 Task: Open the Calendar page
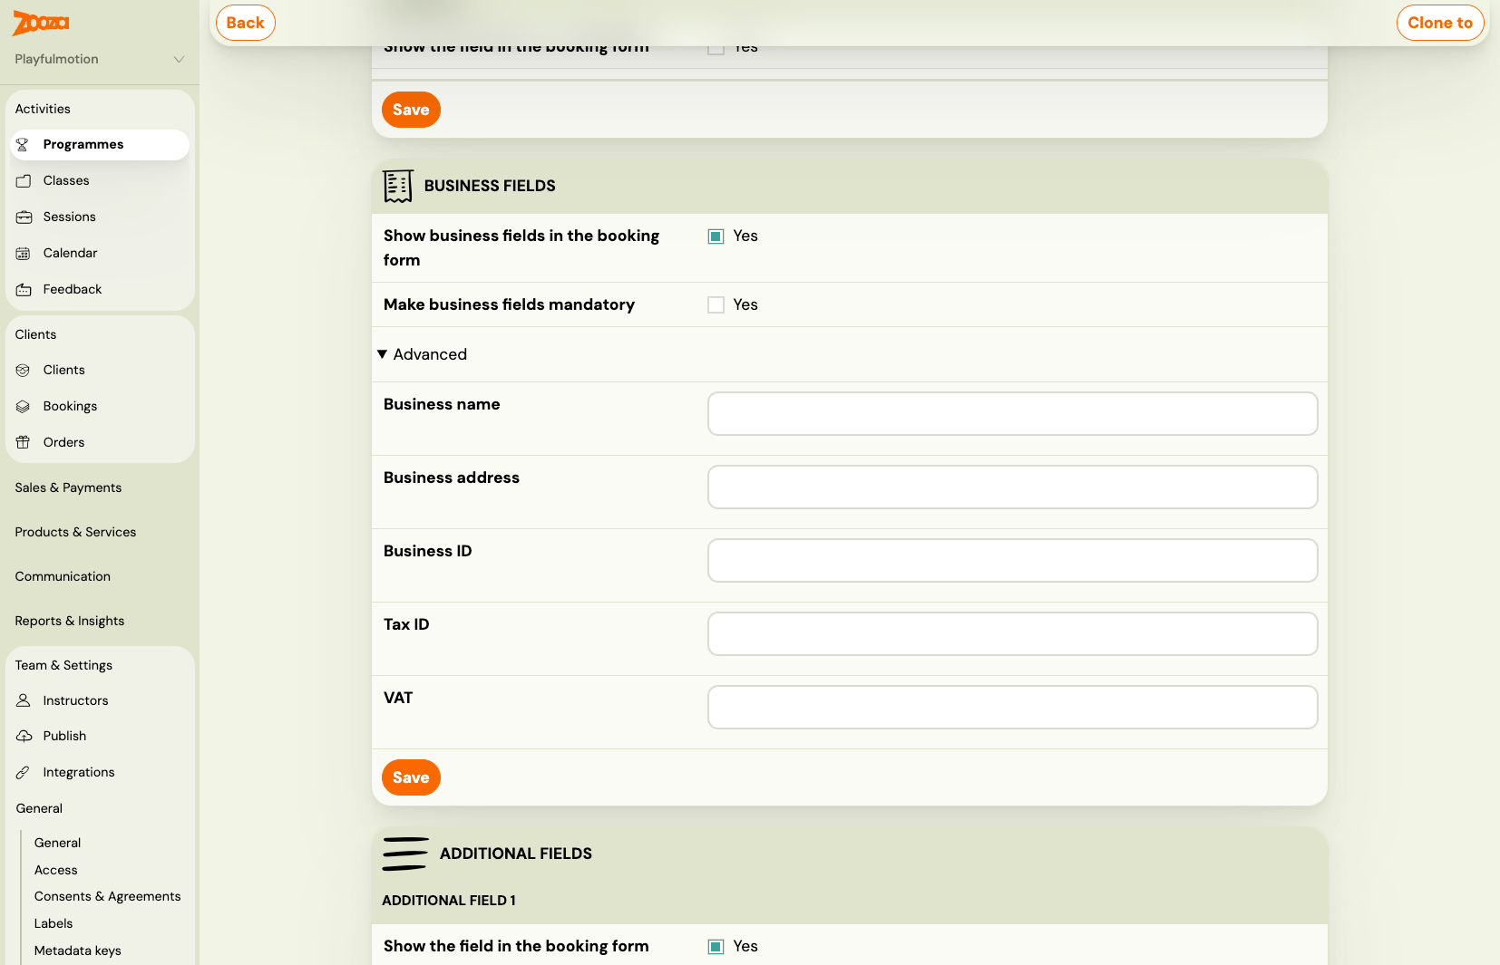[100, 254]
